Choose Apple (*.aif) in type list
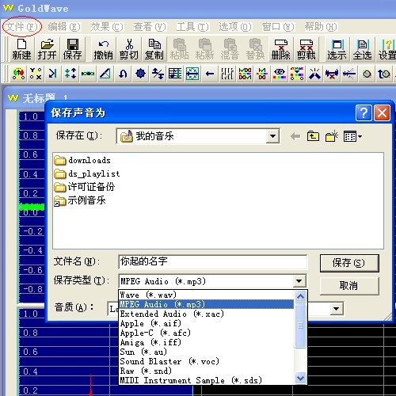Viewport: 396px width, 396px height. (207, 323)
